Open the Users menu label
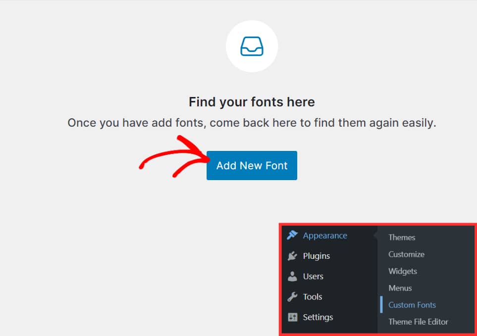 [x=313, y=276]
